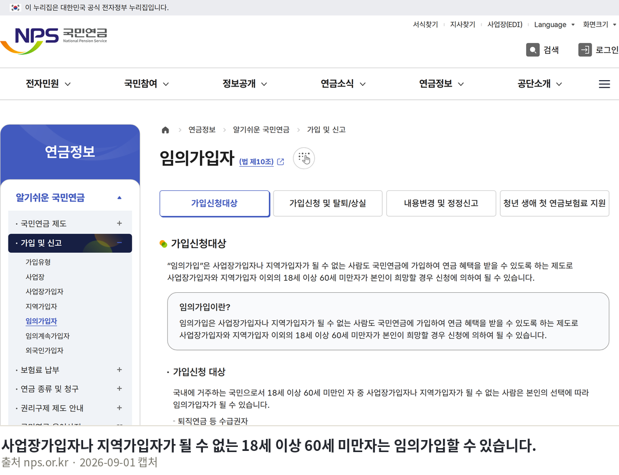Open 지역가입자 in sidebar
619x475 pixels.
[41, 307]
